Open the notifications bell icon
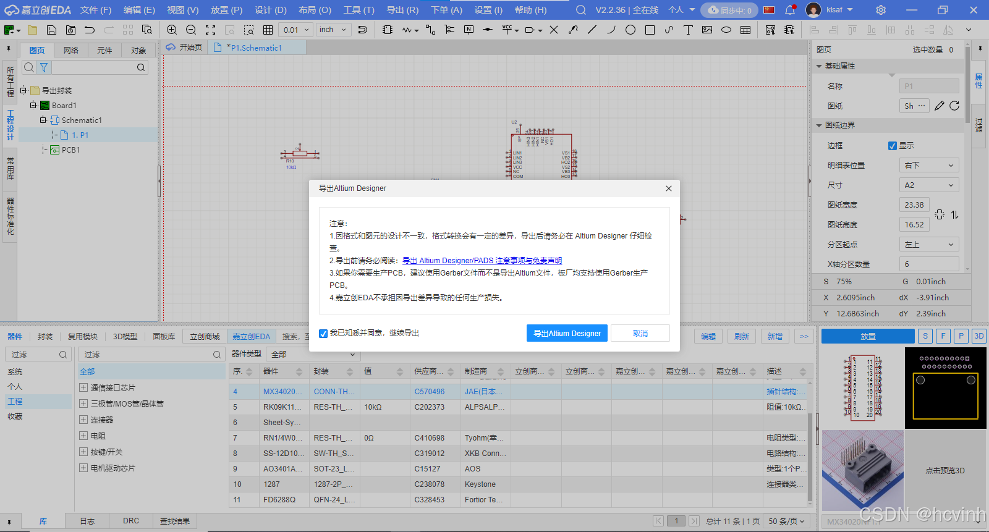The width and height of the screenshot is (989, 532). (790, 10)
